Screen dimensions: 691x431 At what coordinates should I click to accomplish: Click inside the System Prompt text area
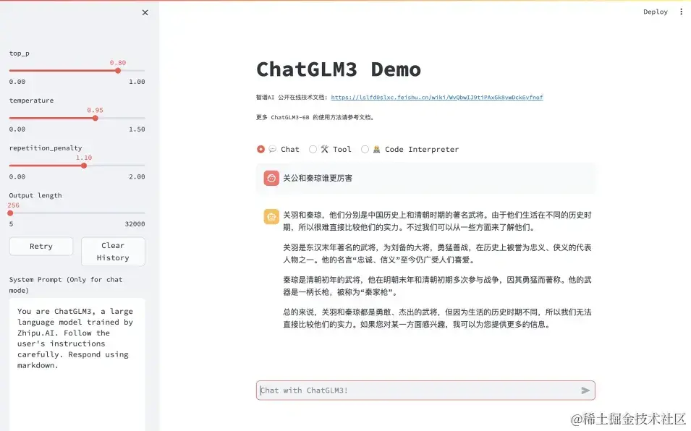[77, 364]
